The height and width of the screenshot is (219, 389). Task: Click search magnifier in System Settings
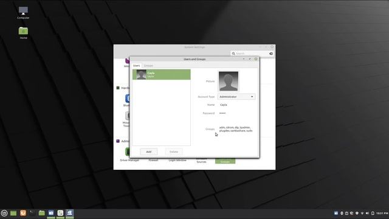[x=233, y=54]
